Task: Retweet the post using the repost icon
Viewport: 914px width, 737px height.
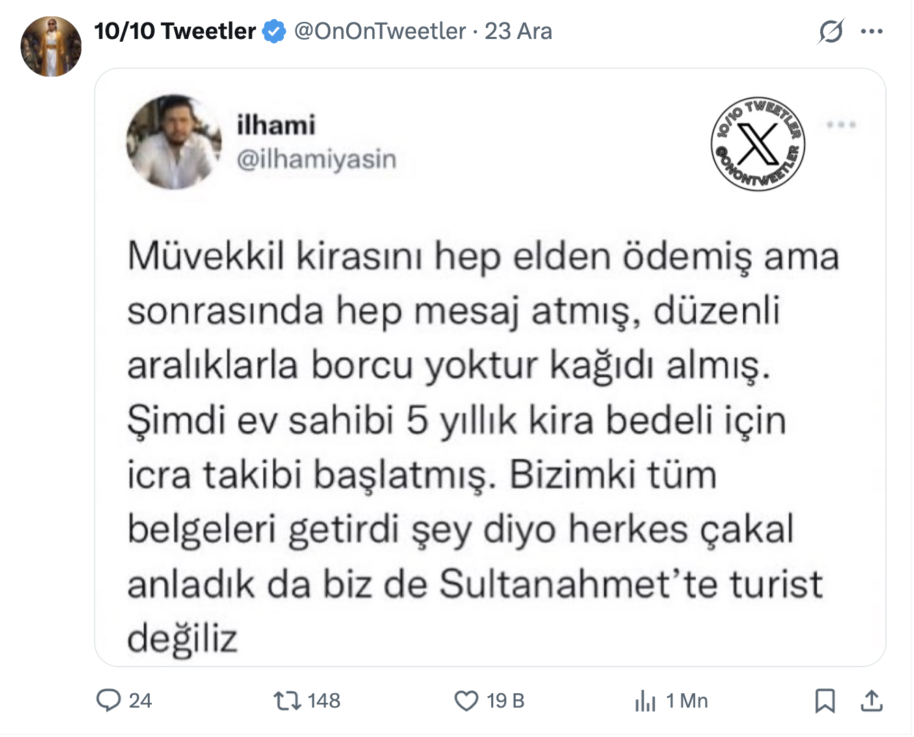Action: [x=287, y=701]
